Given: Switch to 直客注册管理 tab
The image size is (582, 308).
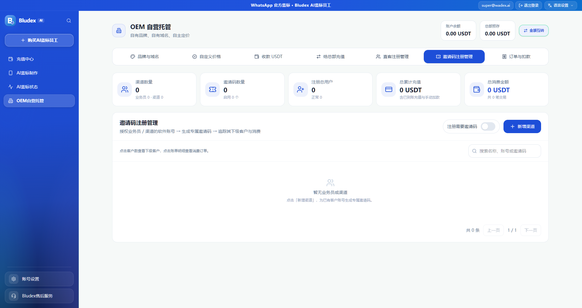Looking at the screenshot, I should pos(392,57).
